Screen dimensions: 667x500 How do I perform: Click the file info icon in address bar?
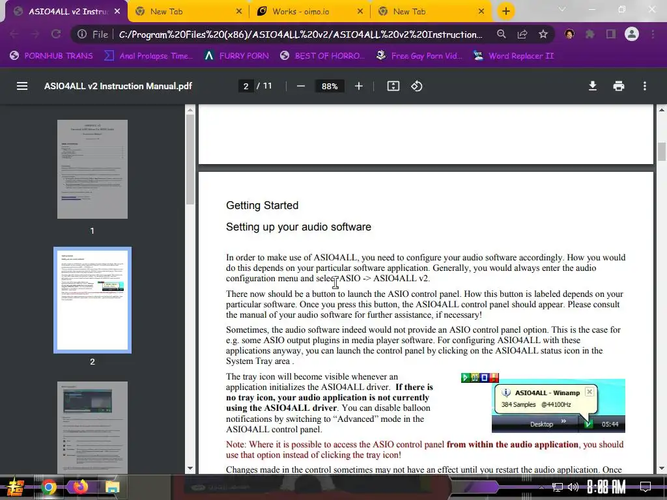82,34
